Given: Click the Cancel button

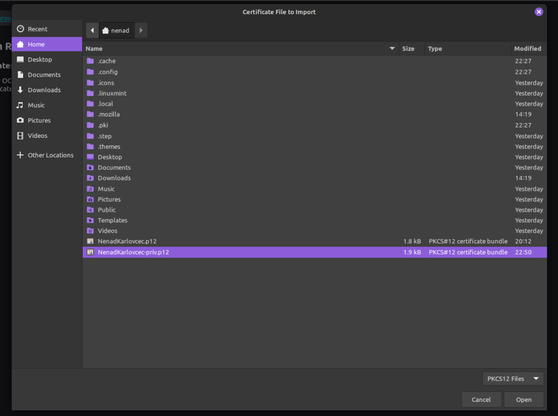Looking at the screenshot, I should point(481,400).
